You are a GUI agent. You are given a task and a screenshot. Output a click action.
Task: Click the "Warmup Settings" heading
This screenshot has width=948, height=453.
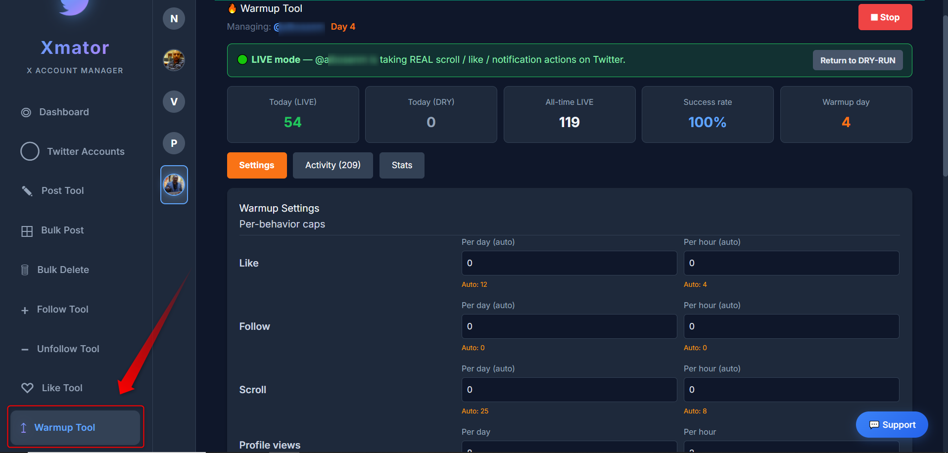[280, 208]
